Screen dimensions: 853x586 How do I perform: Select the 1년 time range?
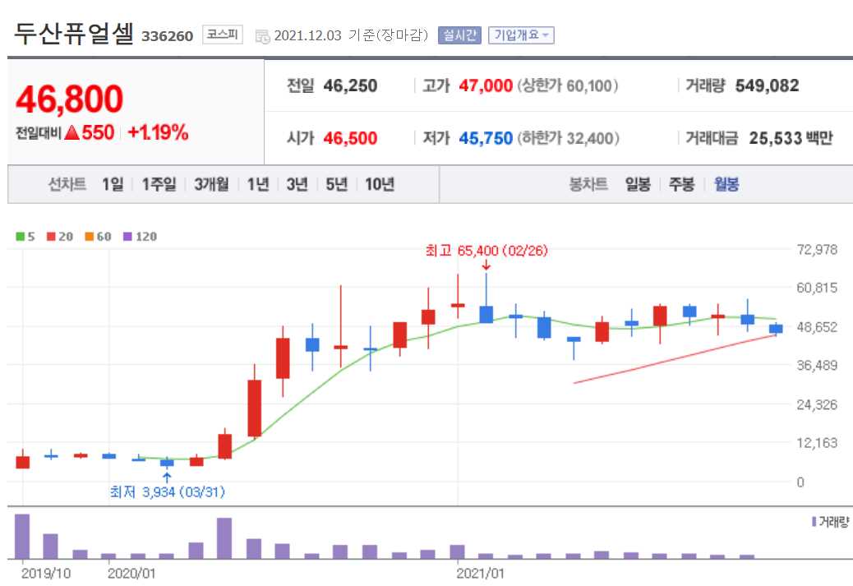258,184
